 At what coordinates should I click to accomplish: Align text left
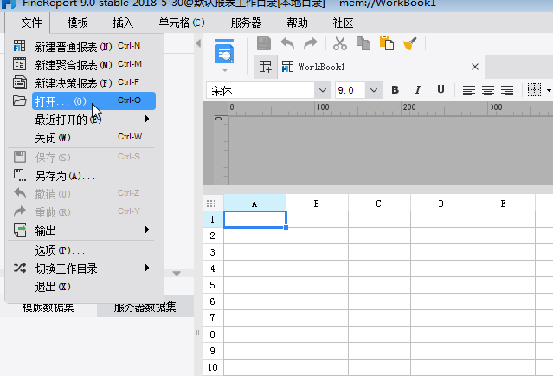pos(469,90)
